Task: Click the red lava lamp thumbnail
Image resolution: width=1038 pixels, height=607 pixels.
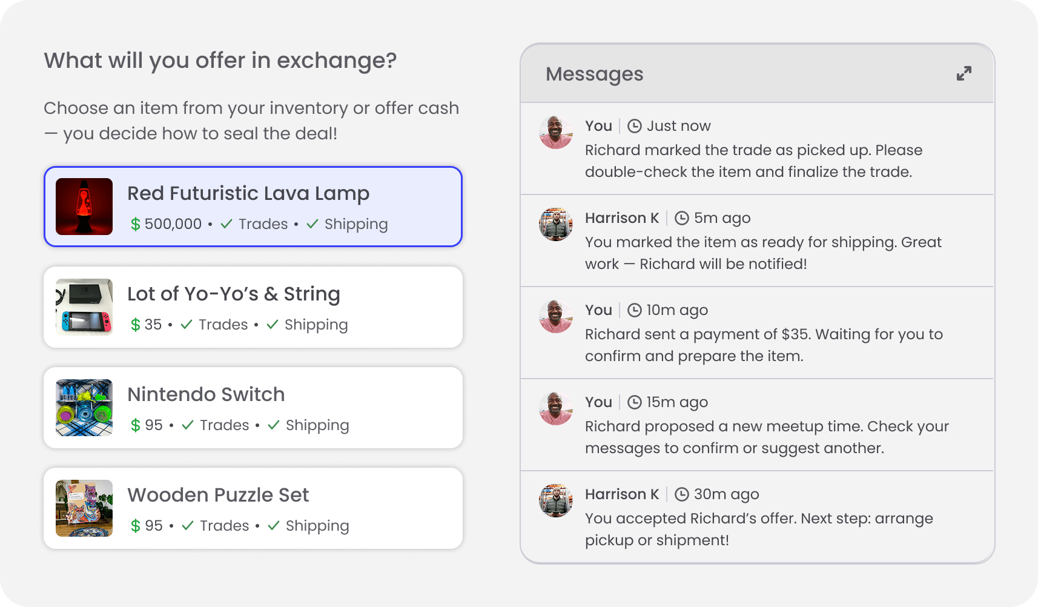Action: click(x=84, y=207)
